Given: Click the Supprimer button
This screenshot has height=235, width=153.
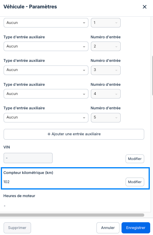Looking at the screenshot, I should point(18,228).
